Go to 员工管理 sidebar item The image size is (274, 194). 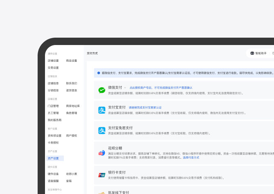pyautogui.click(x=53, y=113)
